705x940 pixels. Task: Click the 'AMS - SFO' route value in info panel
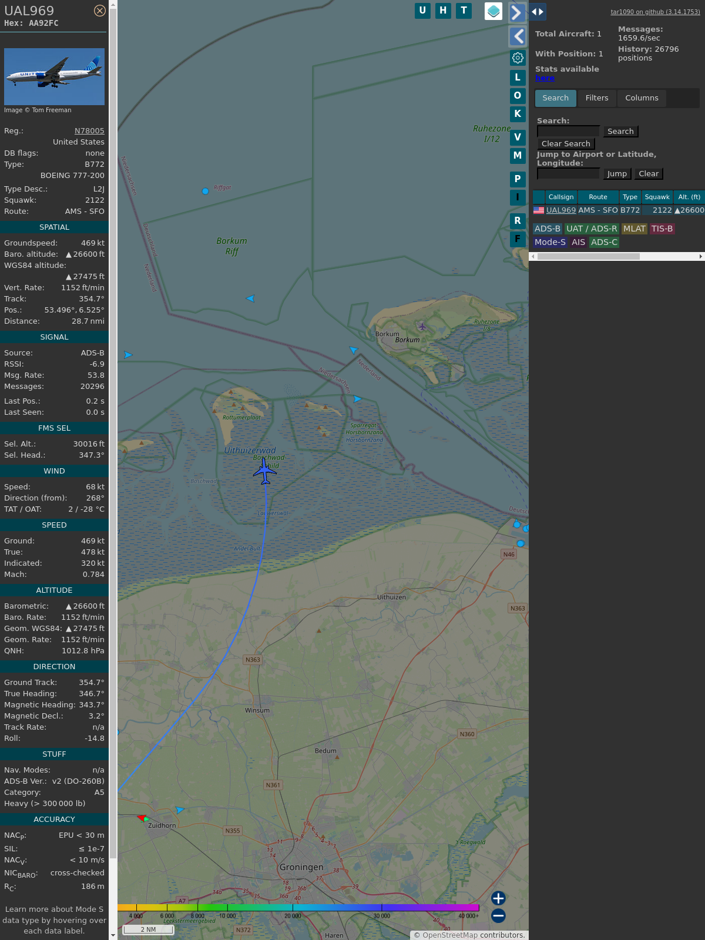coord(85,211)
